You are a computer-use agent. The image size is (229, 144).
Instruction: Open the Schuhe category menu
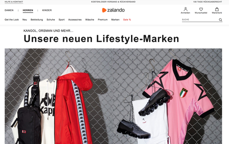pos(51,20)
